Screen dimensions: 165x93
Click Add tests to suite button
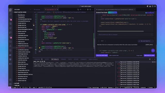tap(149, 55)
